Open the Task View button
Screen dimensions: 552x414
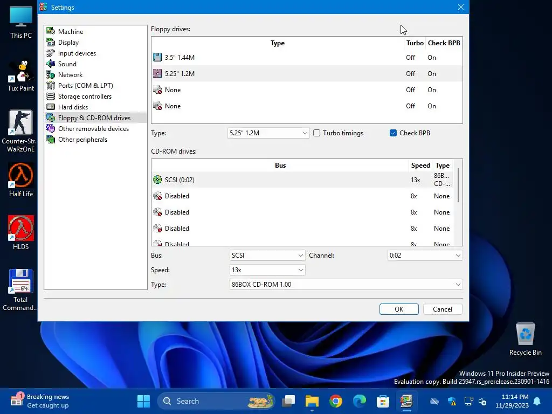[288, 401]
